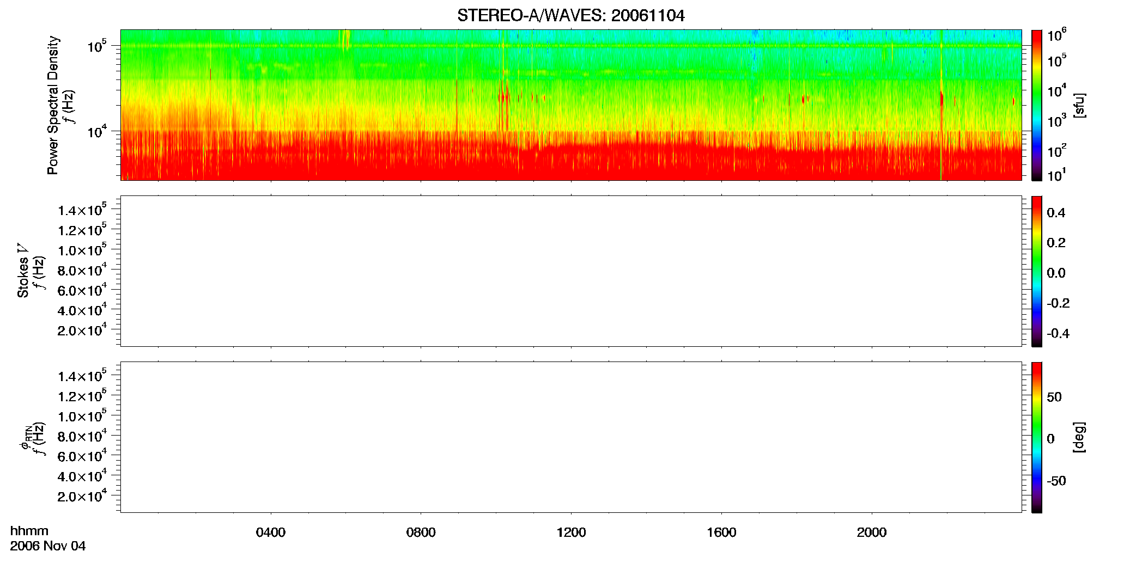Click the 2000 time axis label
The height and width of the screenshot is (588, 1142).
pos(872,532)
